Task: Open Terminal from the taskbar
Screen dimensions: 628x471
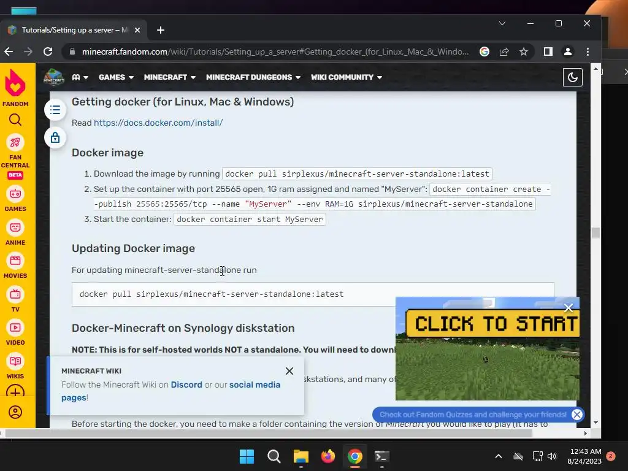Action: pos(381,456)
